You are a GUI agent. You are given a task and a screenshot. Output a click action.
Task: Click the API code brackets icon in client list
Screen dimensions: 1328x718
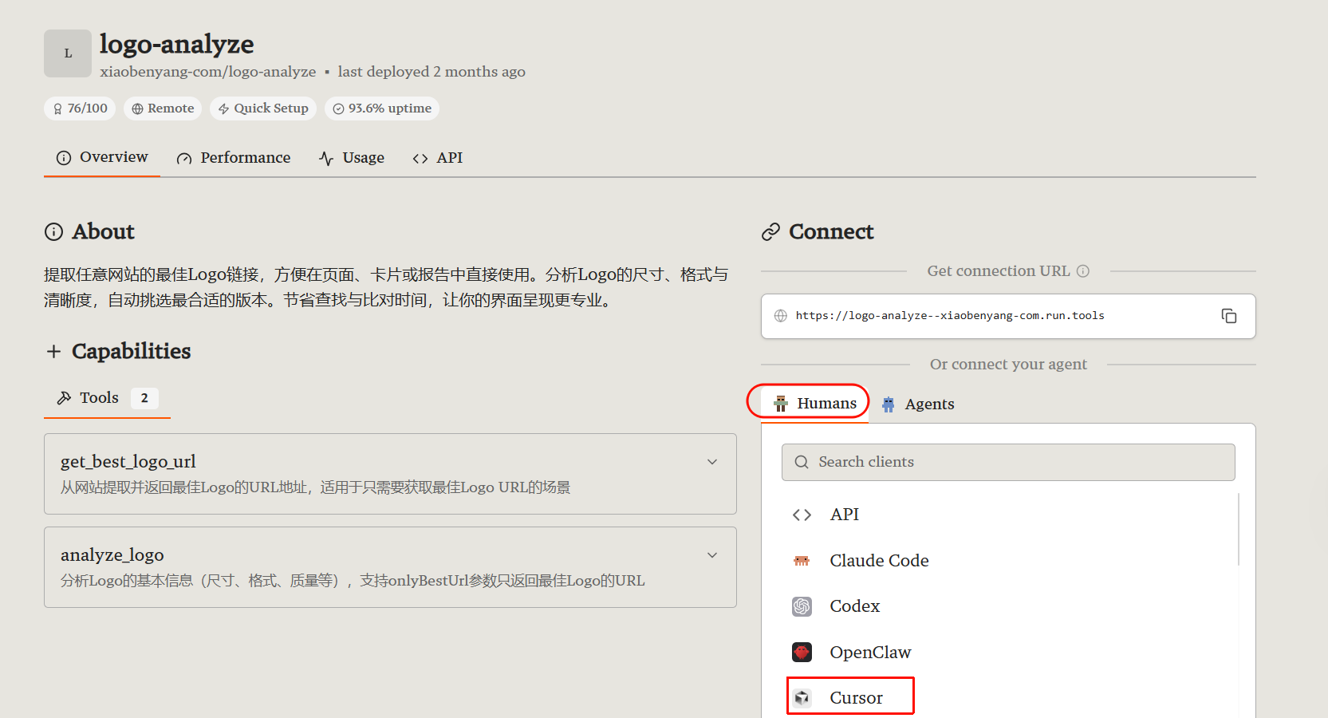coord(802,515)
